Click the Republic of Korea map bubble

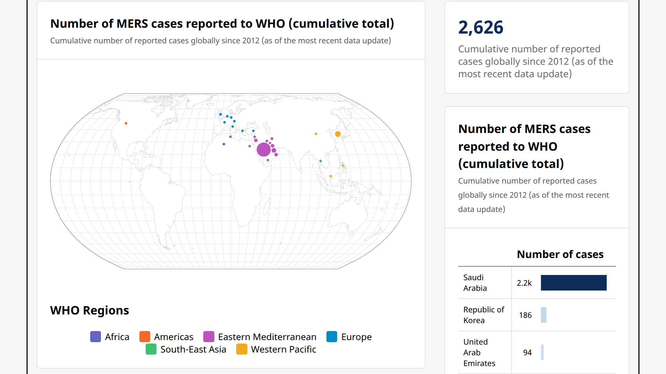[x=338, y=134]
